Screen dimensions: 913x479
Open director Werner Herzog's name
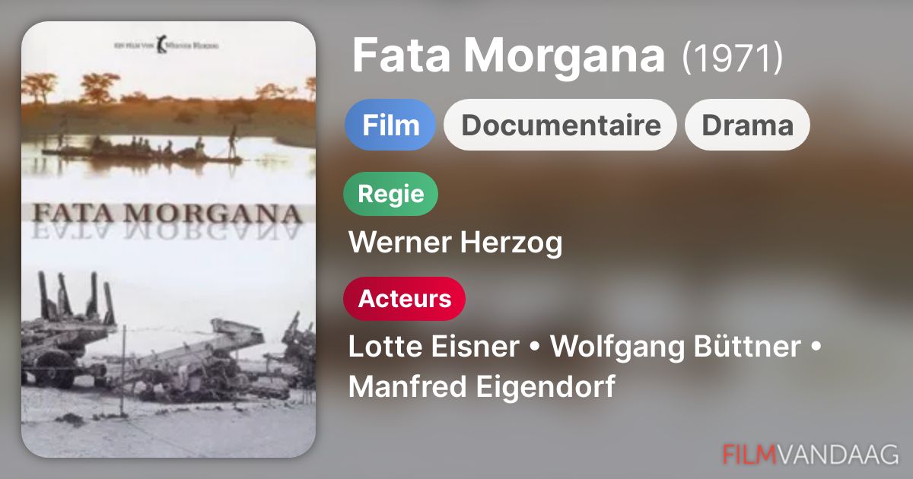point(456,243)
